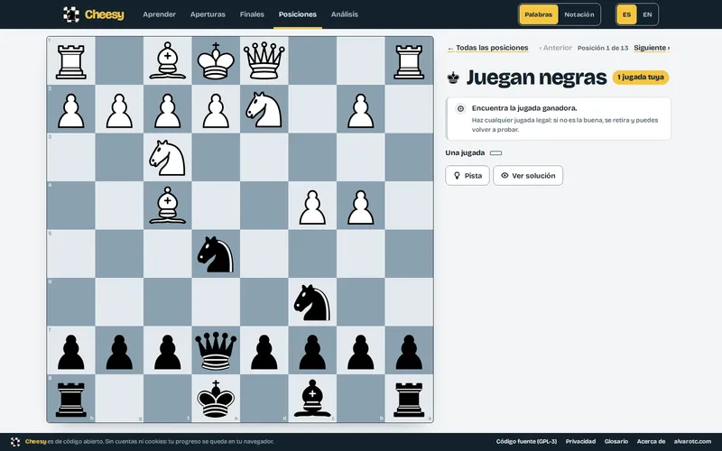Select the black king on e8

pyautogui.click(x=216, y=399)
